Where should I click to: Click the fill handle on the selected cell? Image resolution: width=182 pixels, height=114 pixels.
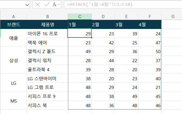point(92,38)
